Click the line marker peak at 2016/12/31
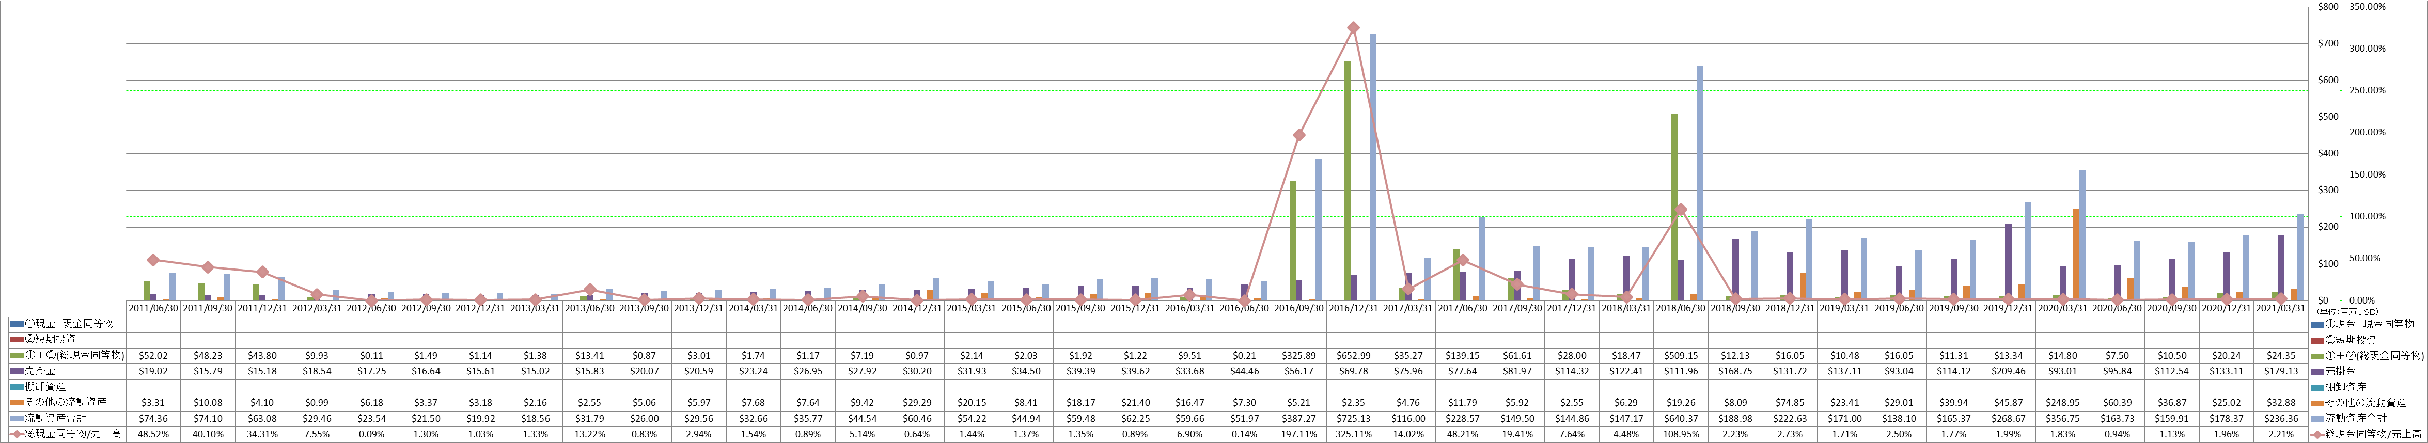 pyautogui.click(x=1353, y=28)
